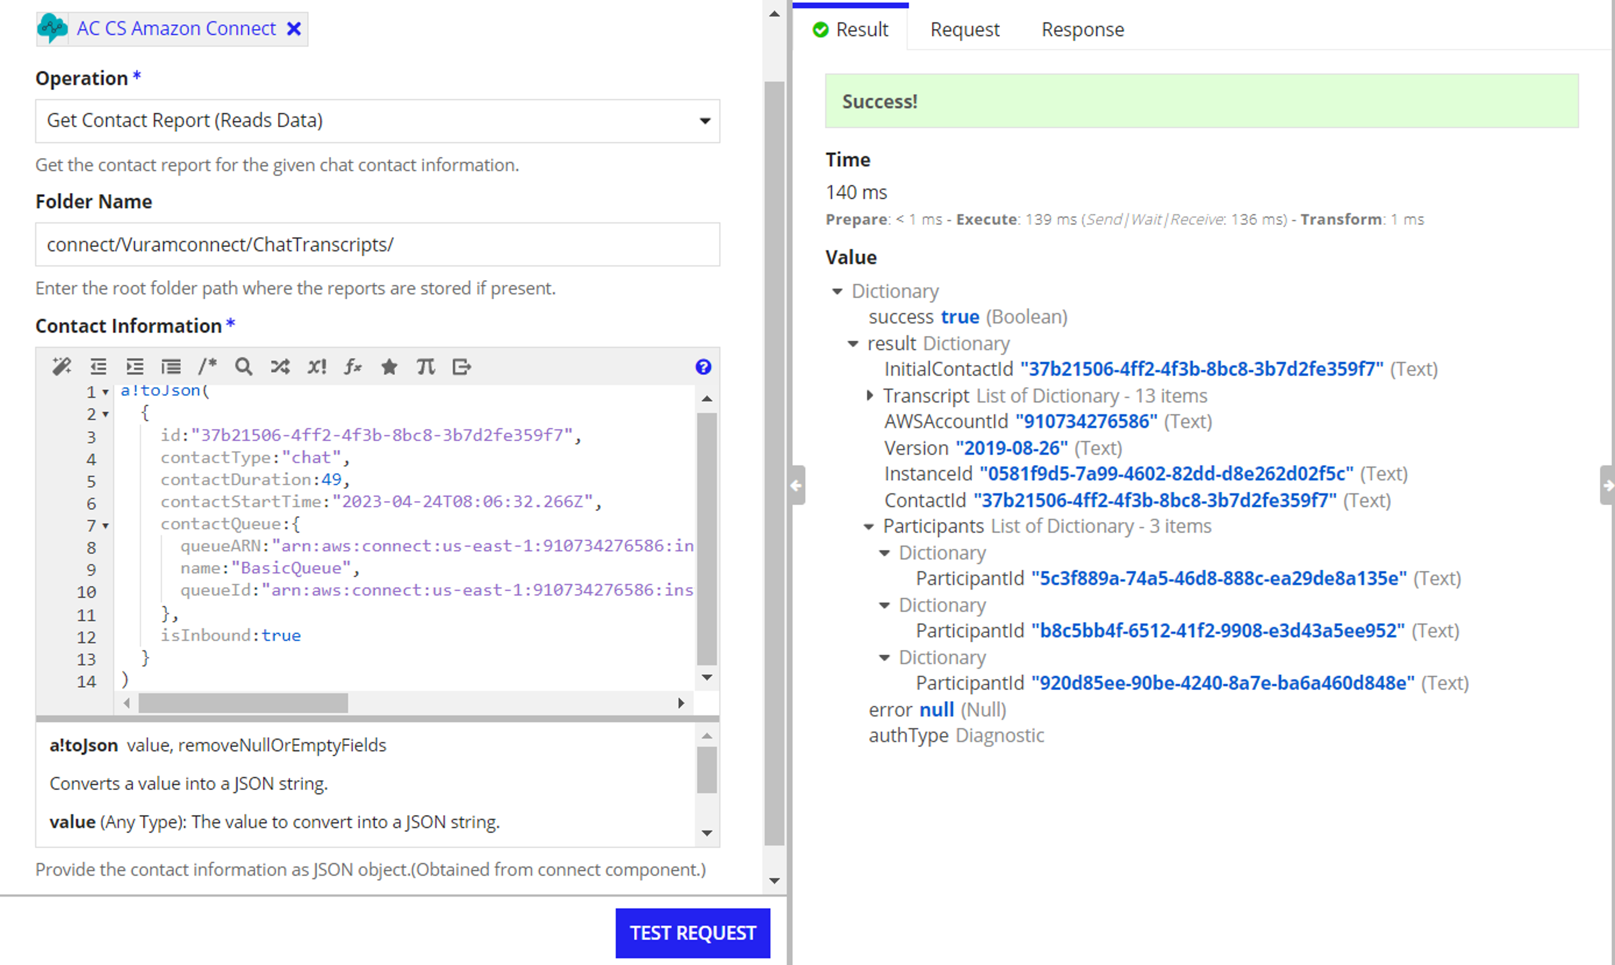This screenshot has height=965, width=1615.
Task: Click the help panel scroll-down arrow
Action: click(x=707, y=833)
